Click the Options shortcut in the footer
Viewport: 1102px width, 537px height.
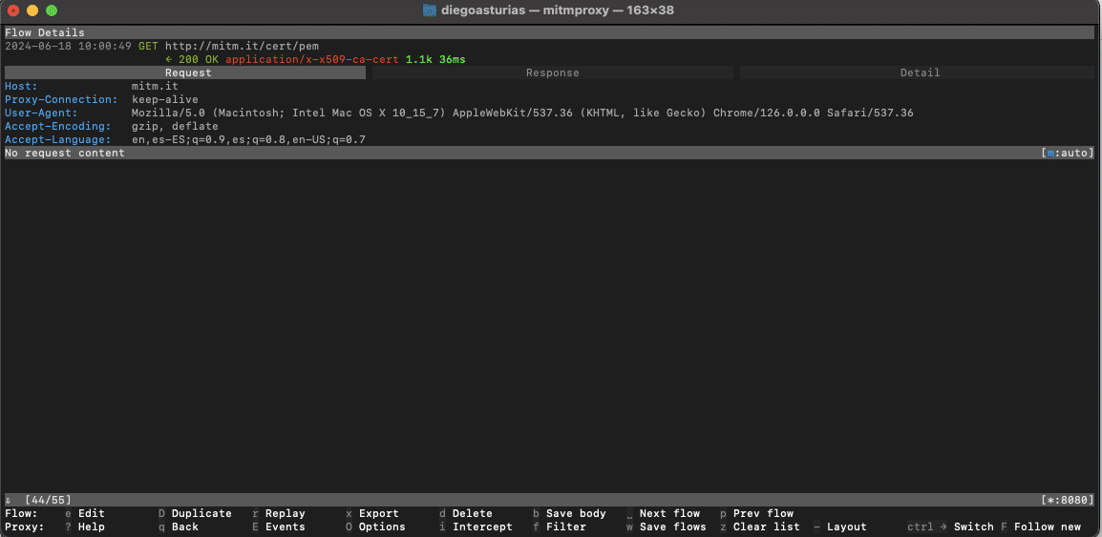(x=375, y=527)
